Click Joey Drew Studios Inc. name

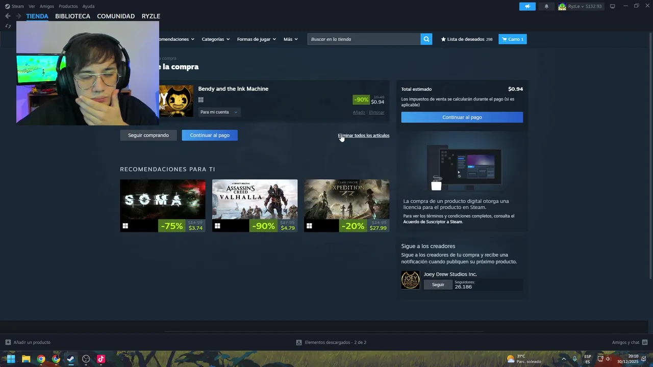click(x=450, y=274)
